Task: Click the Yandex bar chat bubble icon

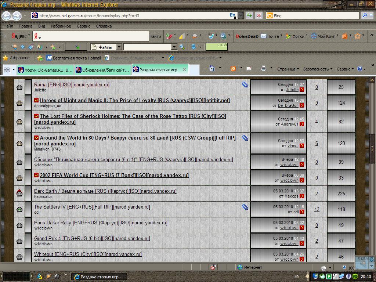Action: 195,36
